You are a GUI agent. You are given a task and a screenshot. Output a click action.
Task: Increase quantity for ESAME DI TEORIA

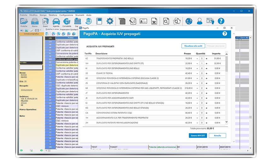pos(207,74)
